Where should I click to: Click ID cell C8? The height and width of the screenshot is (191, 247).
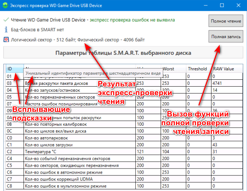pos(15,186)
